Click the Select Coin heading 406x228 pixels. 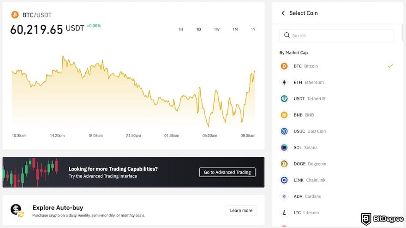(304, 13)
